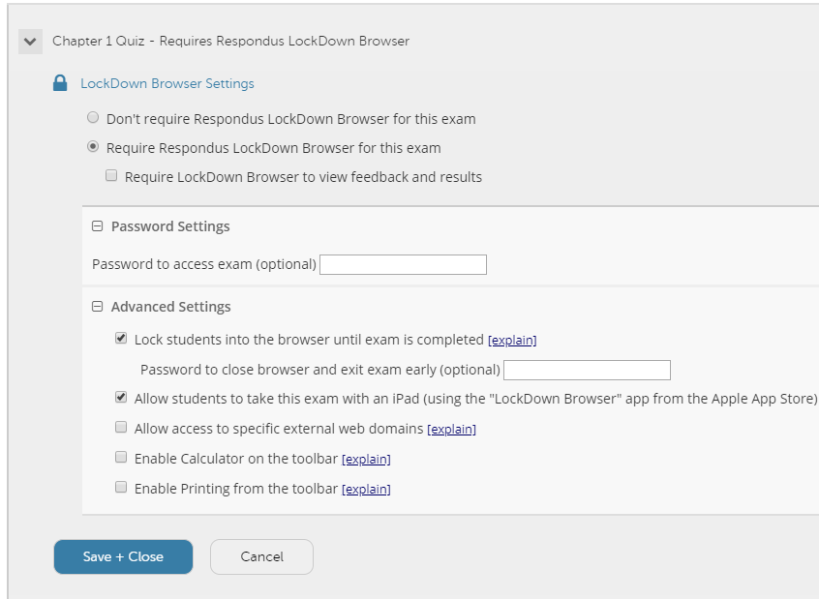Collapse the Advanced Settings section
The height and width of the screenshot is (599, 819).
(x=97, y=307)
